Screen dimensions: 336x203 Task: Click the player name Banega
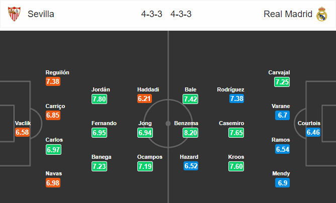[101, 157]
